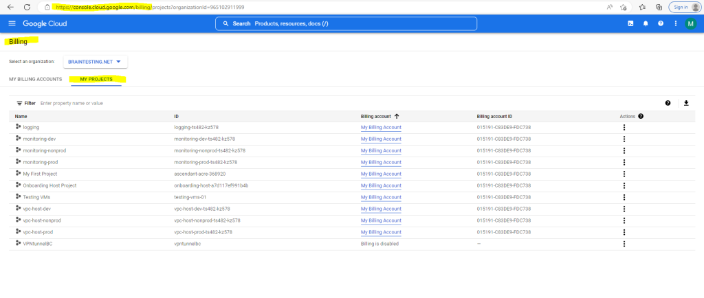Screen dimensions: 704x298
Task: Open actions menu for vpc-host-nonprod
Action: point(624,220)
